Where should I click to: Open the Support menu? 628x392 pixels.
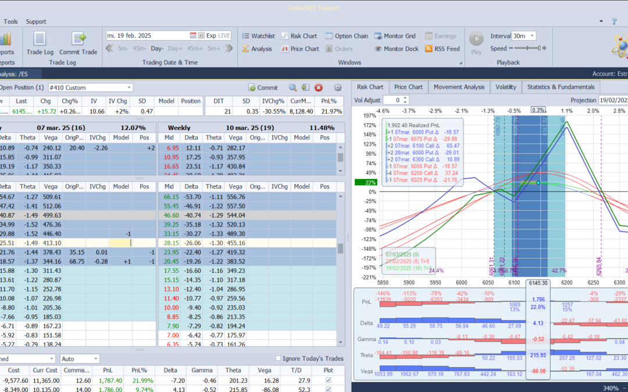coord(36,21)
